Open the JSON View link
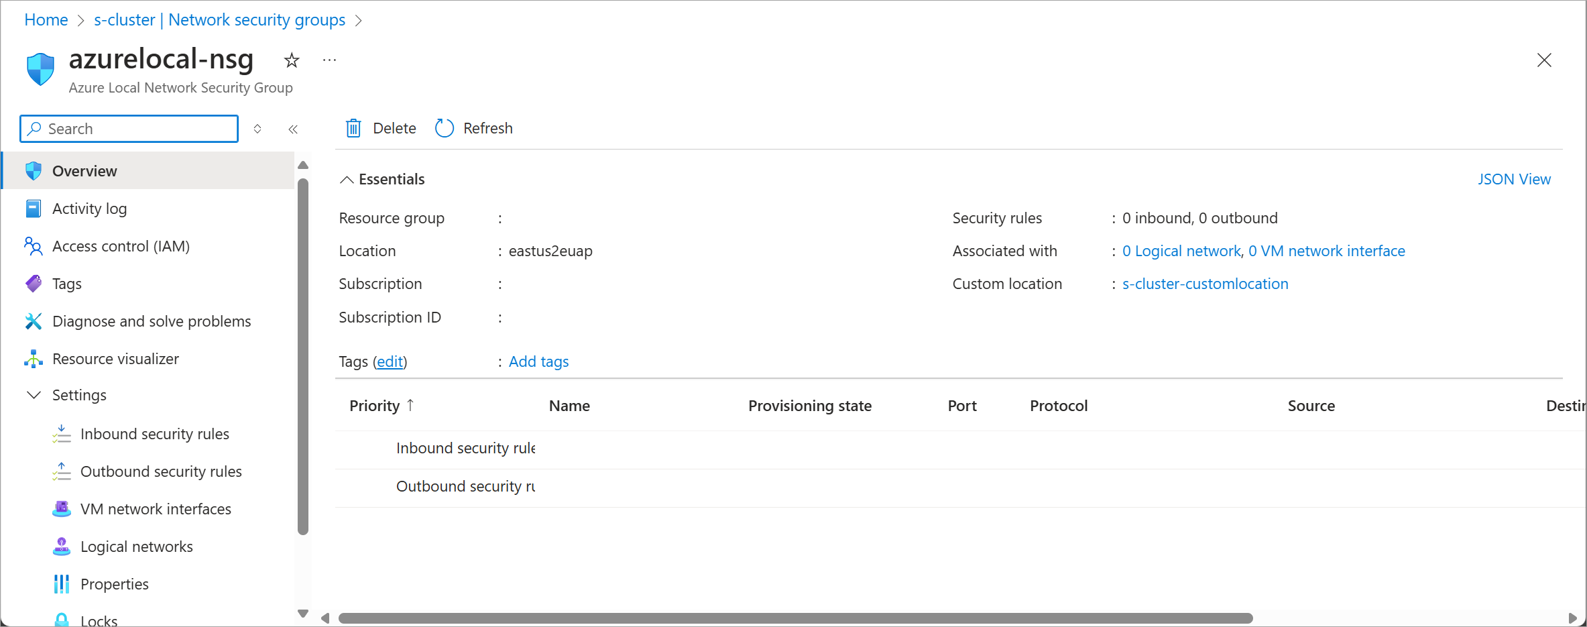This screenshot has width=1587, height=627. (x=1514, y=179)
